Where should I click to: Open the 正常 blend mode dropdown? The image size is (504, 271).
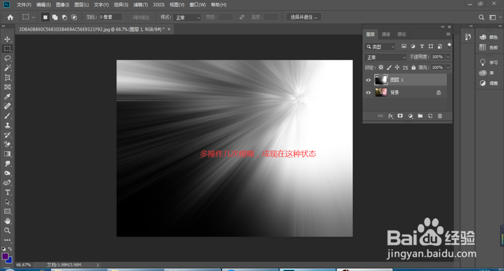[386, 57]
